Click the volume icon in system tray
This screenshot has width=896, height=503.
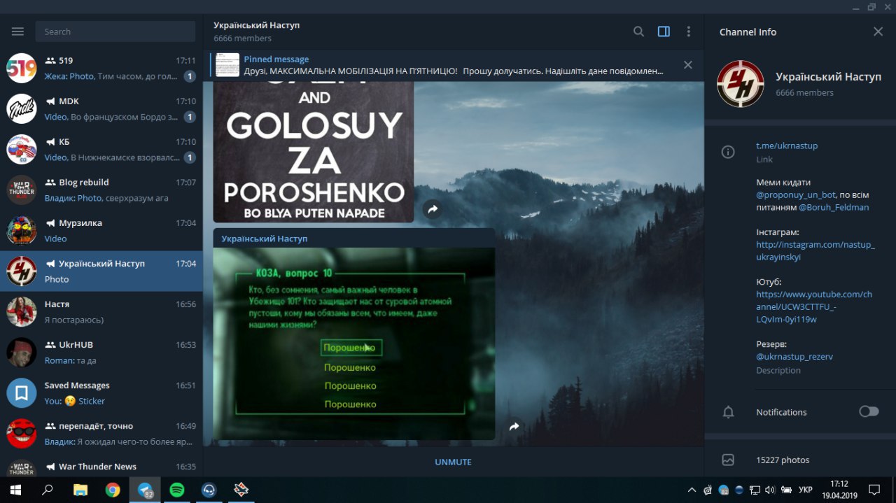pos(770,490)
